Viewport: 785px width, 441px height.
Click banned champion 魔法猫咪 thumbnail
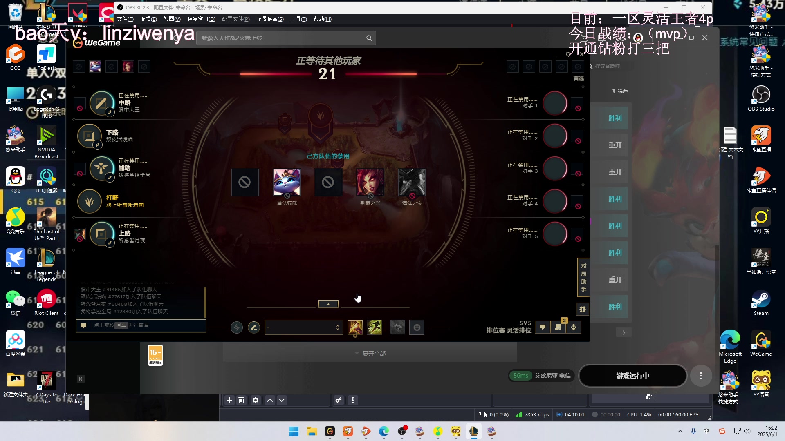(287, 182)
